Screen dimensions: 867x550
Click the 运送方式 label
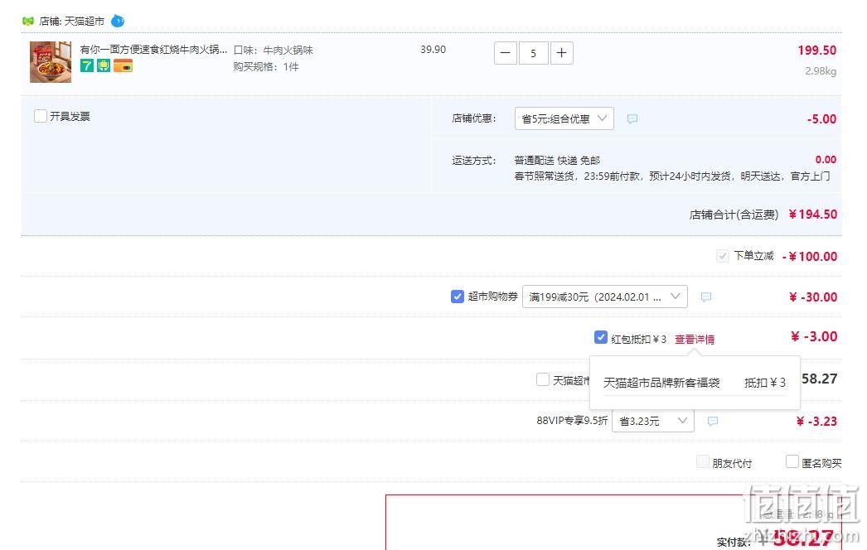coord(474,161)
